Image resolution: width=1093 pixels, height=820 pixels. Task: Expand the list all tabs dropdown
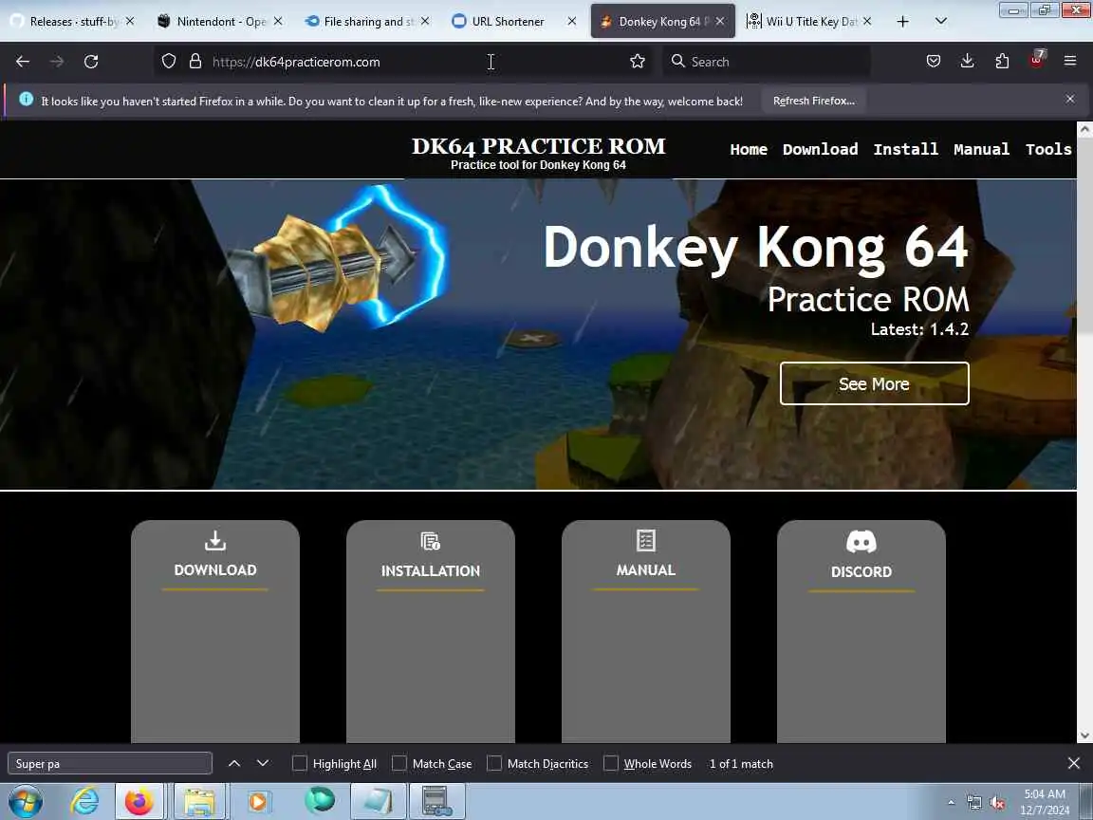pyautogui.click(x=940, y=22)
